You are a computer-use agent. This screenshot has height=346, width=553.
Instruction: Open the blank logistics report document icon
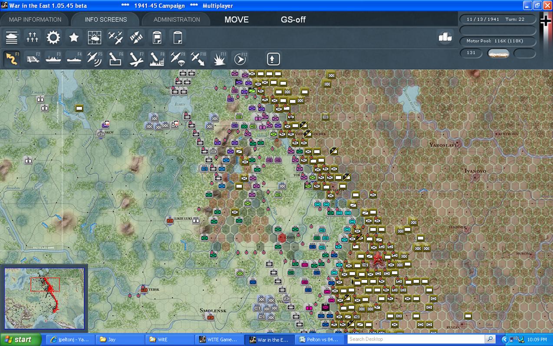coord(178,38)
